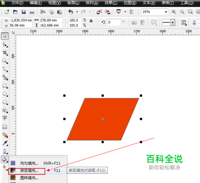Click the zoom to fit icon
This screenshot has width=200, height=183.
(190, 12)
